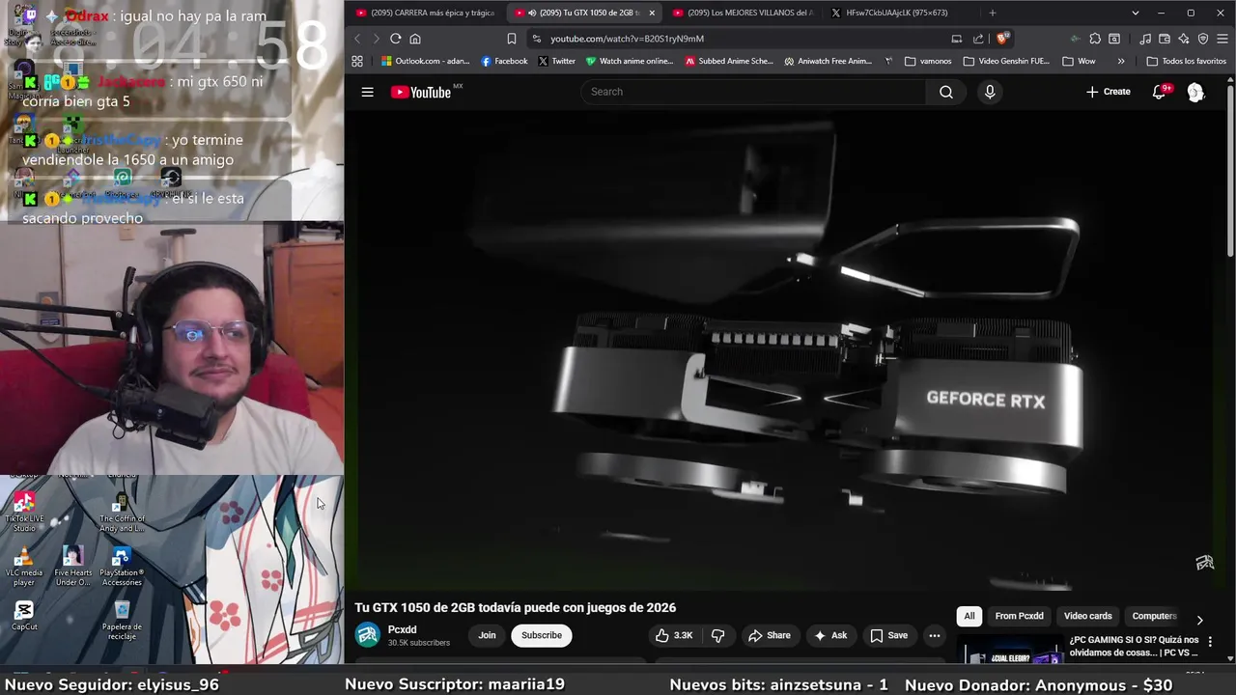Click the YouTube search input field
The image size is (1236, 695).
pos(753,92)
